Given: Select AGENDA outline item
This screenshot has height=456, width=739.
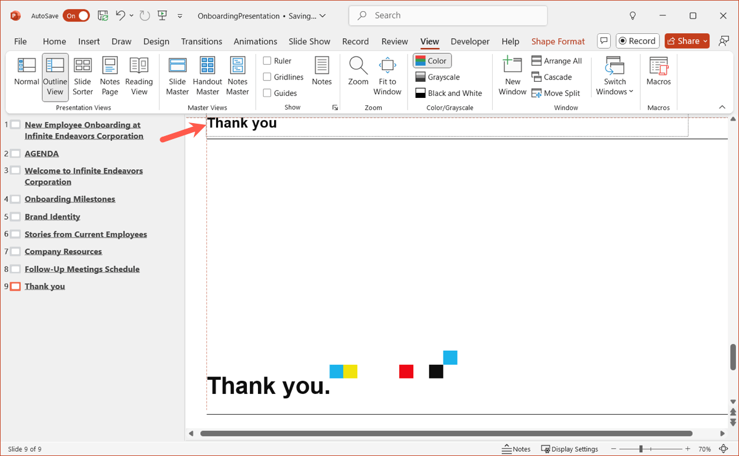Looking at the screenshot, I should click(x=42, y=154).
